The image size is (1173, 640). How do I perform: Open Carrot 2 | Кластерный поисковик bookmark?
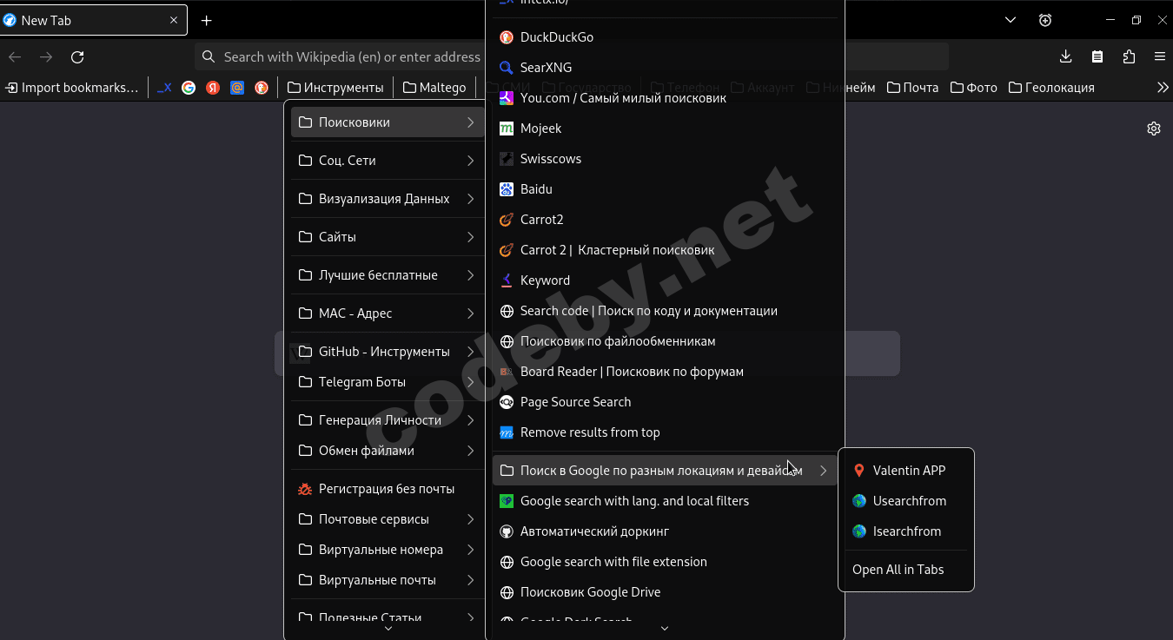[x=665, y=250]
